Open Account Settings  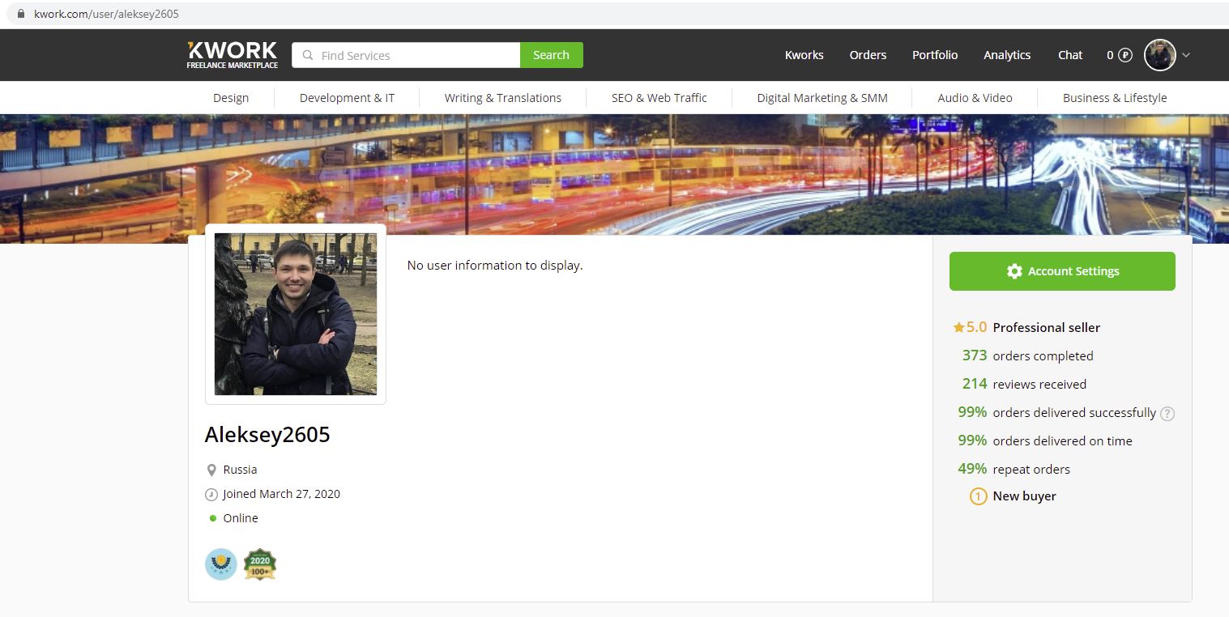1062,271
